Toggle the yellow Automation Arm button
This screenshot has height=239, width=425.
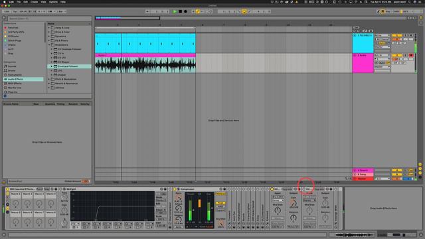198,11
